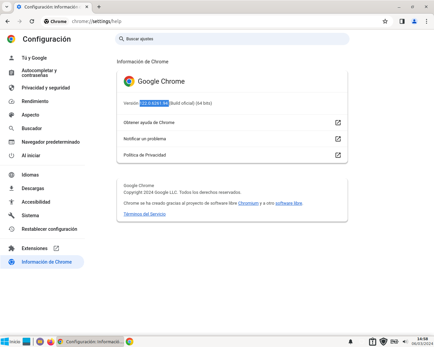Viewport: 434px width, 347px height.
Task: Focus the Buscar ajustes search field
Action: point(232,39)
